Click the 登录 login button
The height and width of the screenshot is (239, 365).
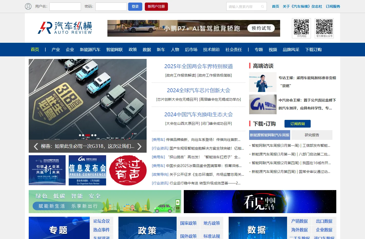[x=135, y=7]
